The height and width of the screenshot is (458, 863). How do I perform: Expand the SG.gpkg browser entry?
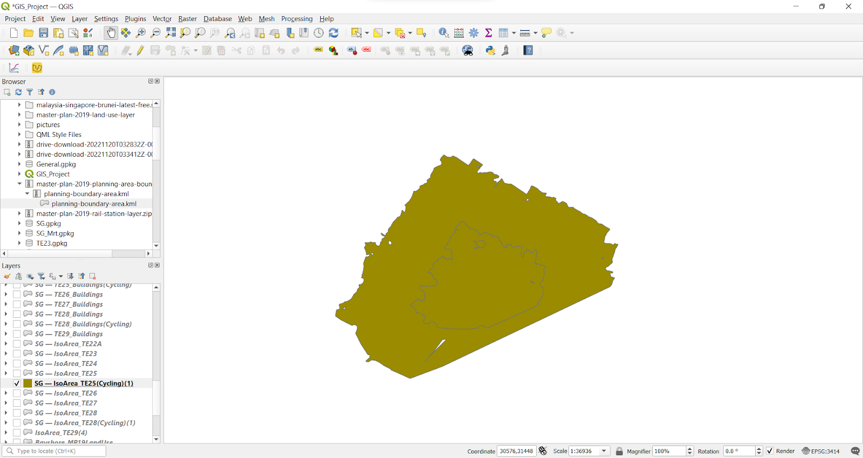click(x=19, y=224)
